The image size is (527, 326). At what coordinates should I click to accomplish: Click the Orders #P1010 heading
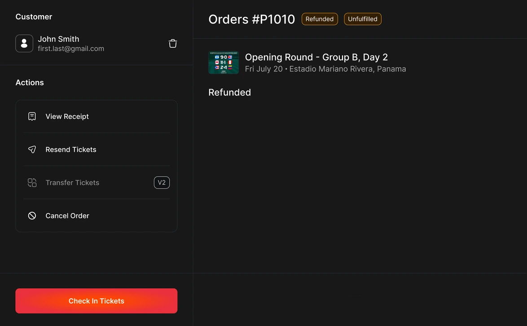click(252, 19)
